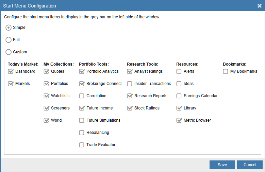The image size is (265, 172).
Task: Uncheck the Markets checkbox
Action: click(x=11, y=84)
